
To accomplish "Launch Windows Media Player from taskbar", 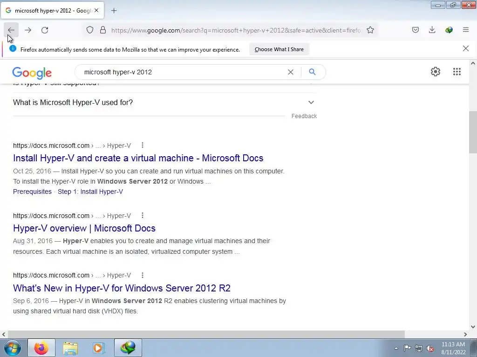I will [x=99, y=348].
